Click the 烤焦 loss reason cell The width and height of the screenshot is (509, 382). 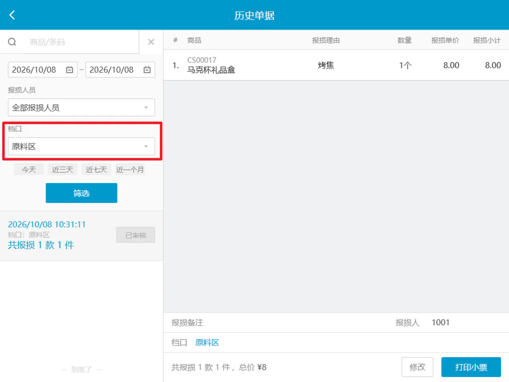pyautogui.click(x=326, y=65)
